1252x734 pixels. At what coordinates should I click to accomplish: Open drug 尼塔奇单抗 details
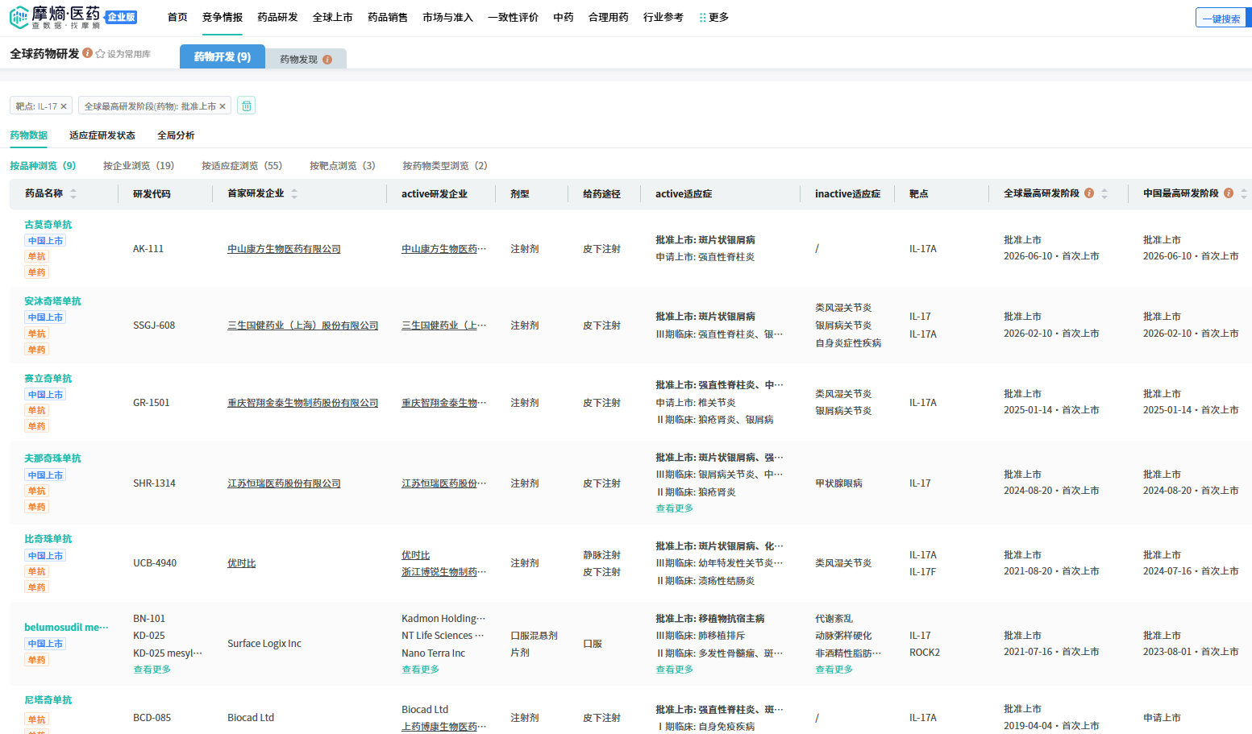click(x=48, y=700)
